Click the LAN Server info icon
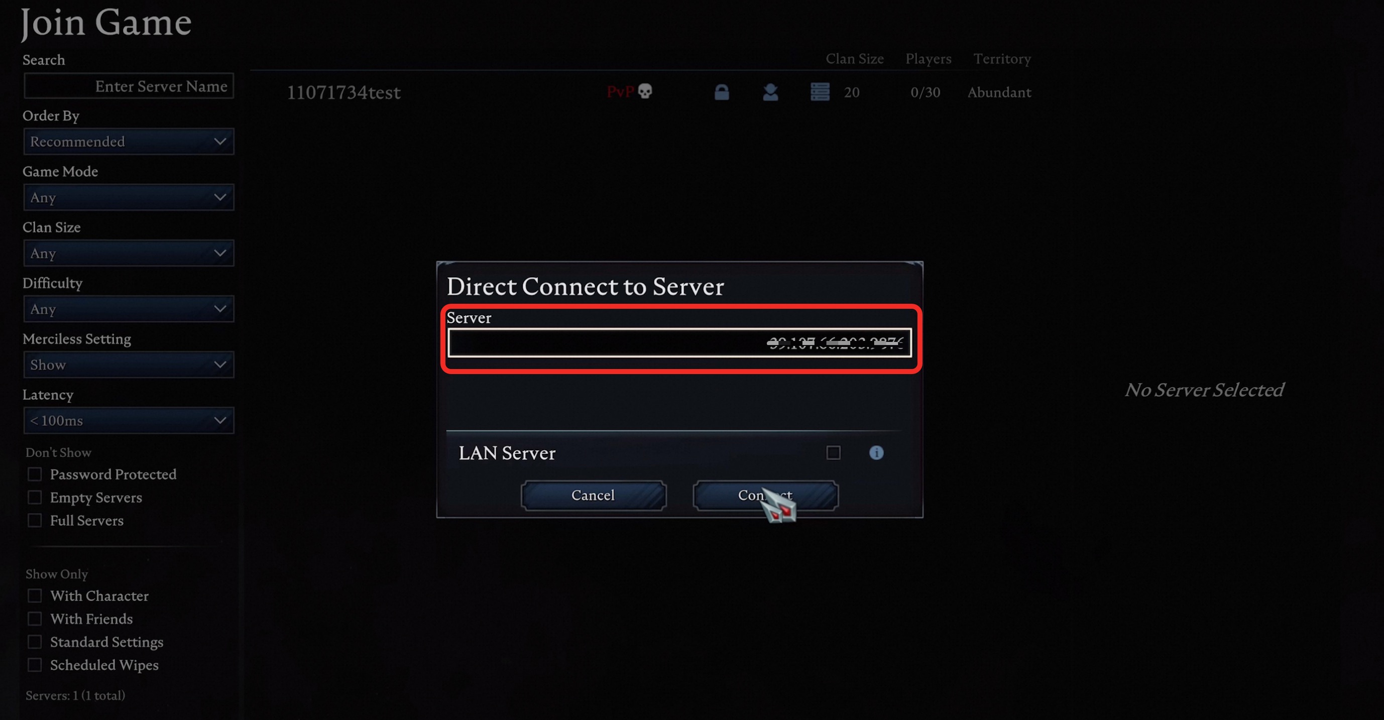The height and width of the screenshot is (720, 1384). click(x=876, y=453)
